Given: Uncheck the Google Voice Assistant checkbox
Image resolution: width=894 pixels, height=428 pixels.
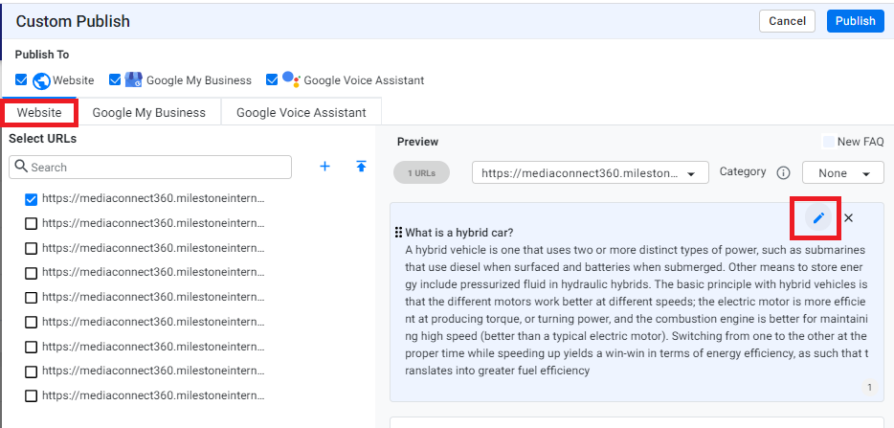Looking at the screenshot, I should pyautogui.click(x=272, y=80).
